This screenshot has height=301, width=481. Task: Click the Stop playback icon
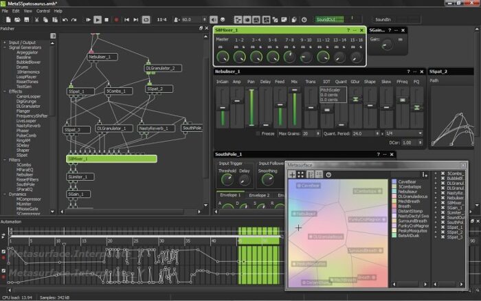pyautogui.click(x=108, y=20)
